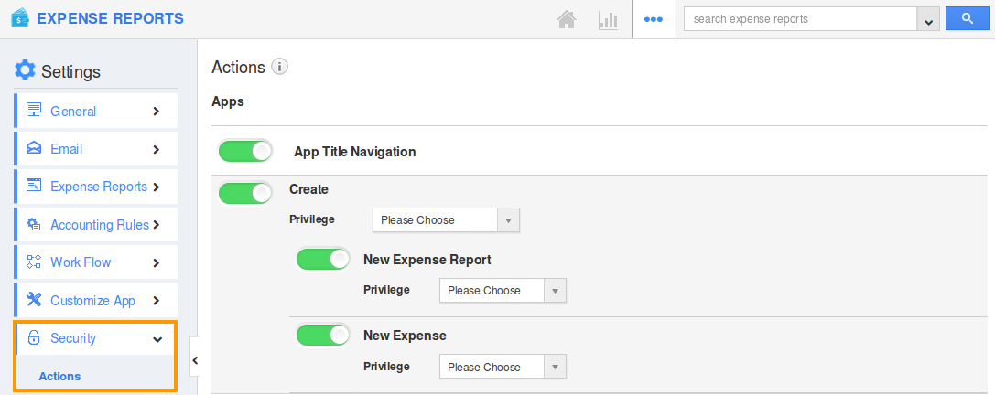Open the three-dots more menu
Screen dimensions: 995x395
point(654,19)
